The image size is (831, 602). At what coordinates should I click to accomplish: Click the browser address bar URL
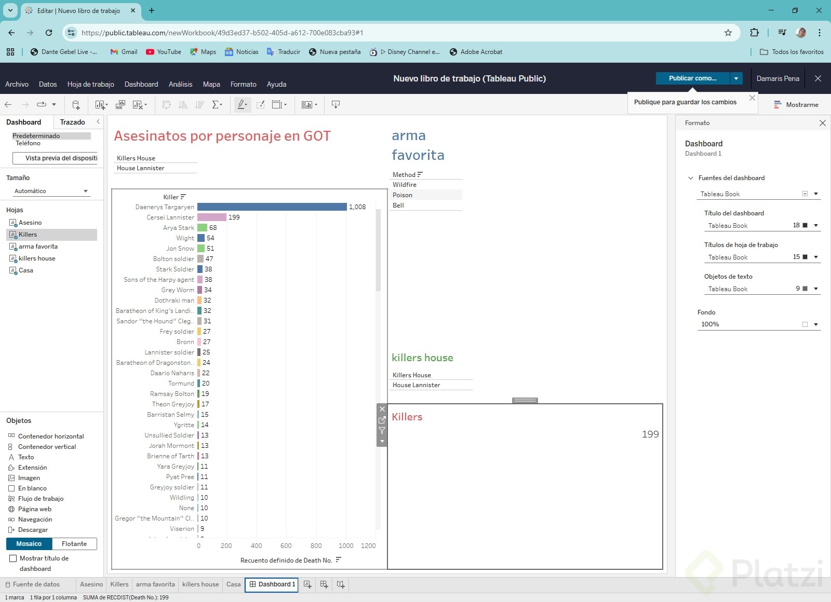[x=222, y=33]
